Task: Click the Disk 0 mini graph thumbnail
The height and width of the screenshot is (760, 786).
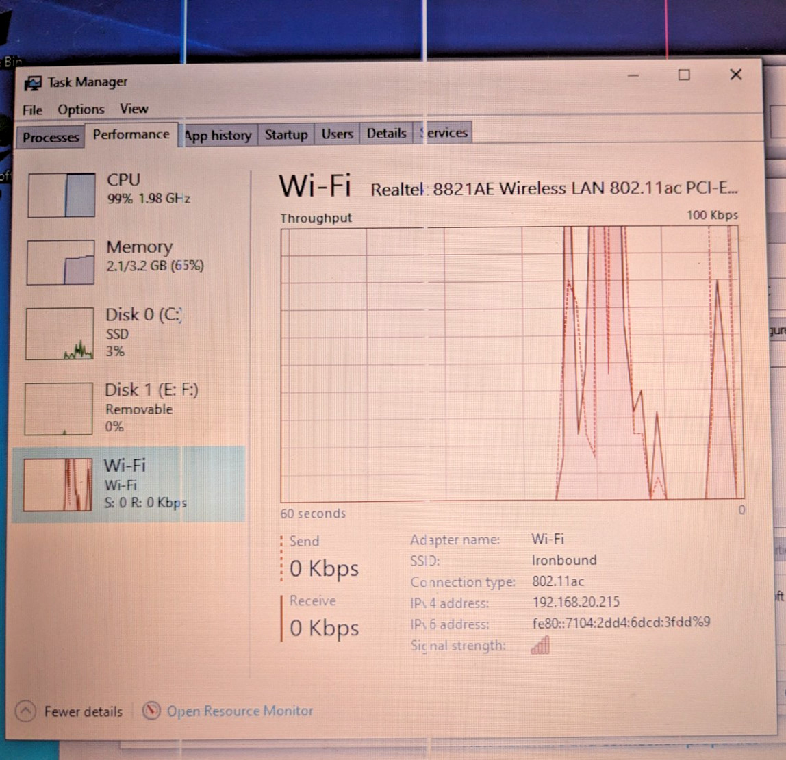Action: click(x=60, y=333)
